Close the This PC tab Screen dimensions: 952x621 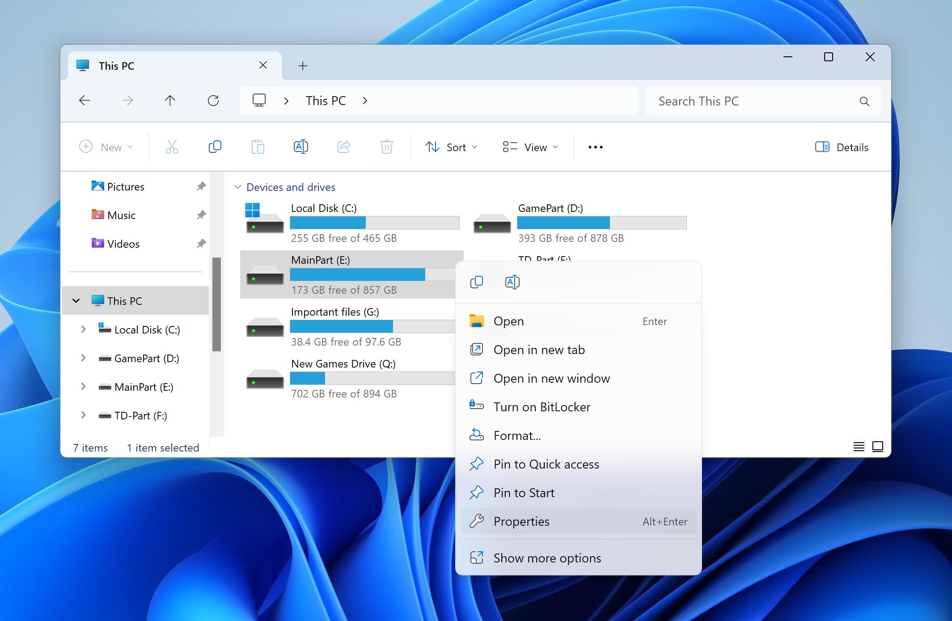[263, 65]
